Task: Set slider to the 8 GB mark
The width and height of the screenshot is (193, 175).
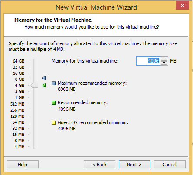Action: click(34, 79)
